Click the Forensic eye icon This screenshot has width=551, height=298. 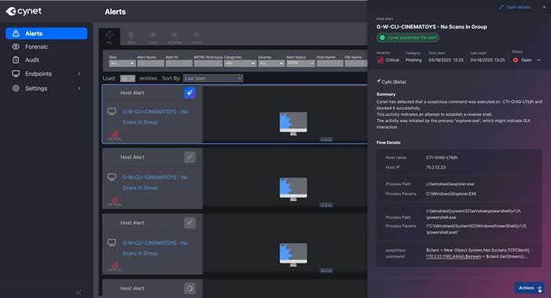16,47
